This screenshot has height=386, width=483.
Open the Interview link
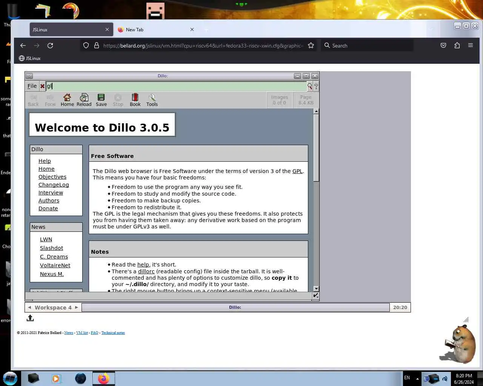point(51,193)
